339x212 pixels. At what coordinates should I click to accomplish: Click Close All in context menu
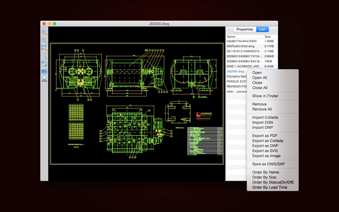click(260, 88)
